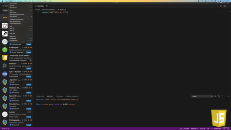Open Portuguese Language Pack globe icon
This screenshot has height=130, width=231.
pos(5,122)
